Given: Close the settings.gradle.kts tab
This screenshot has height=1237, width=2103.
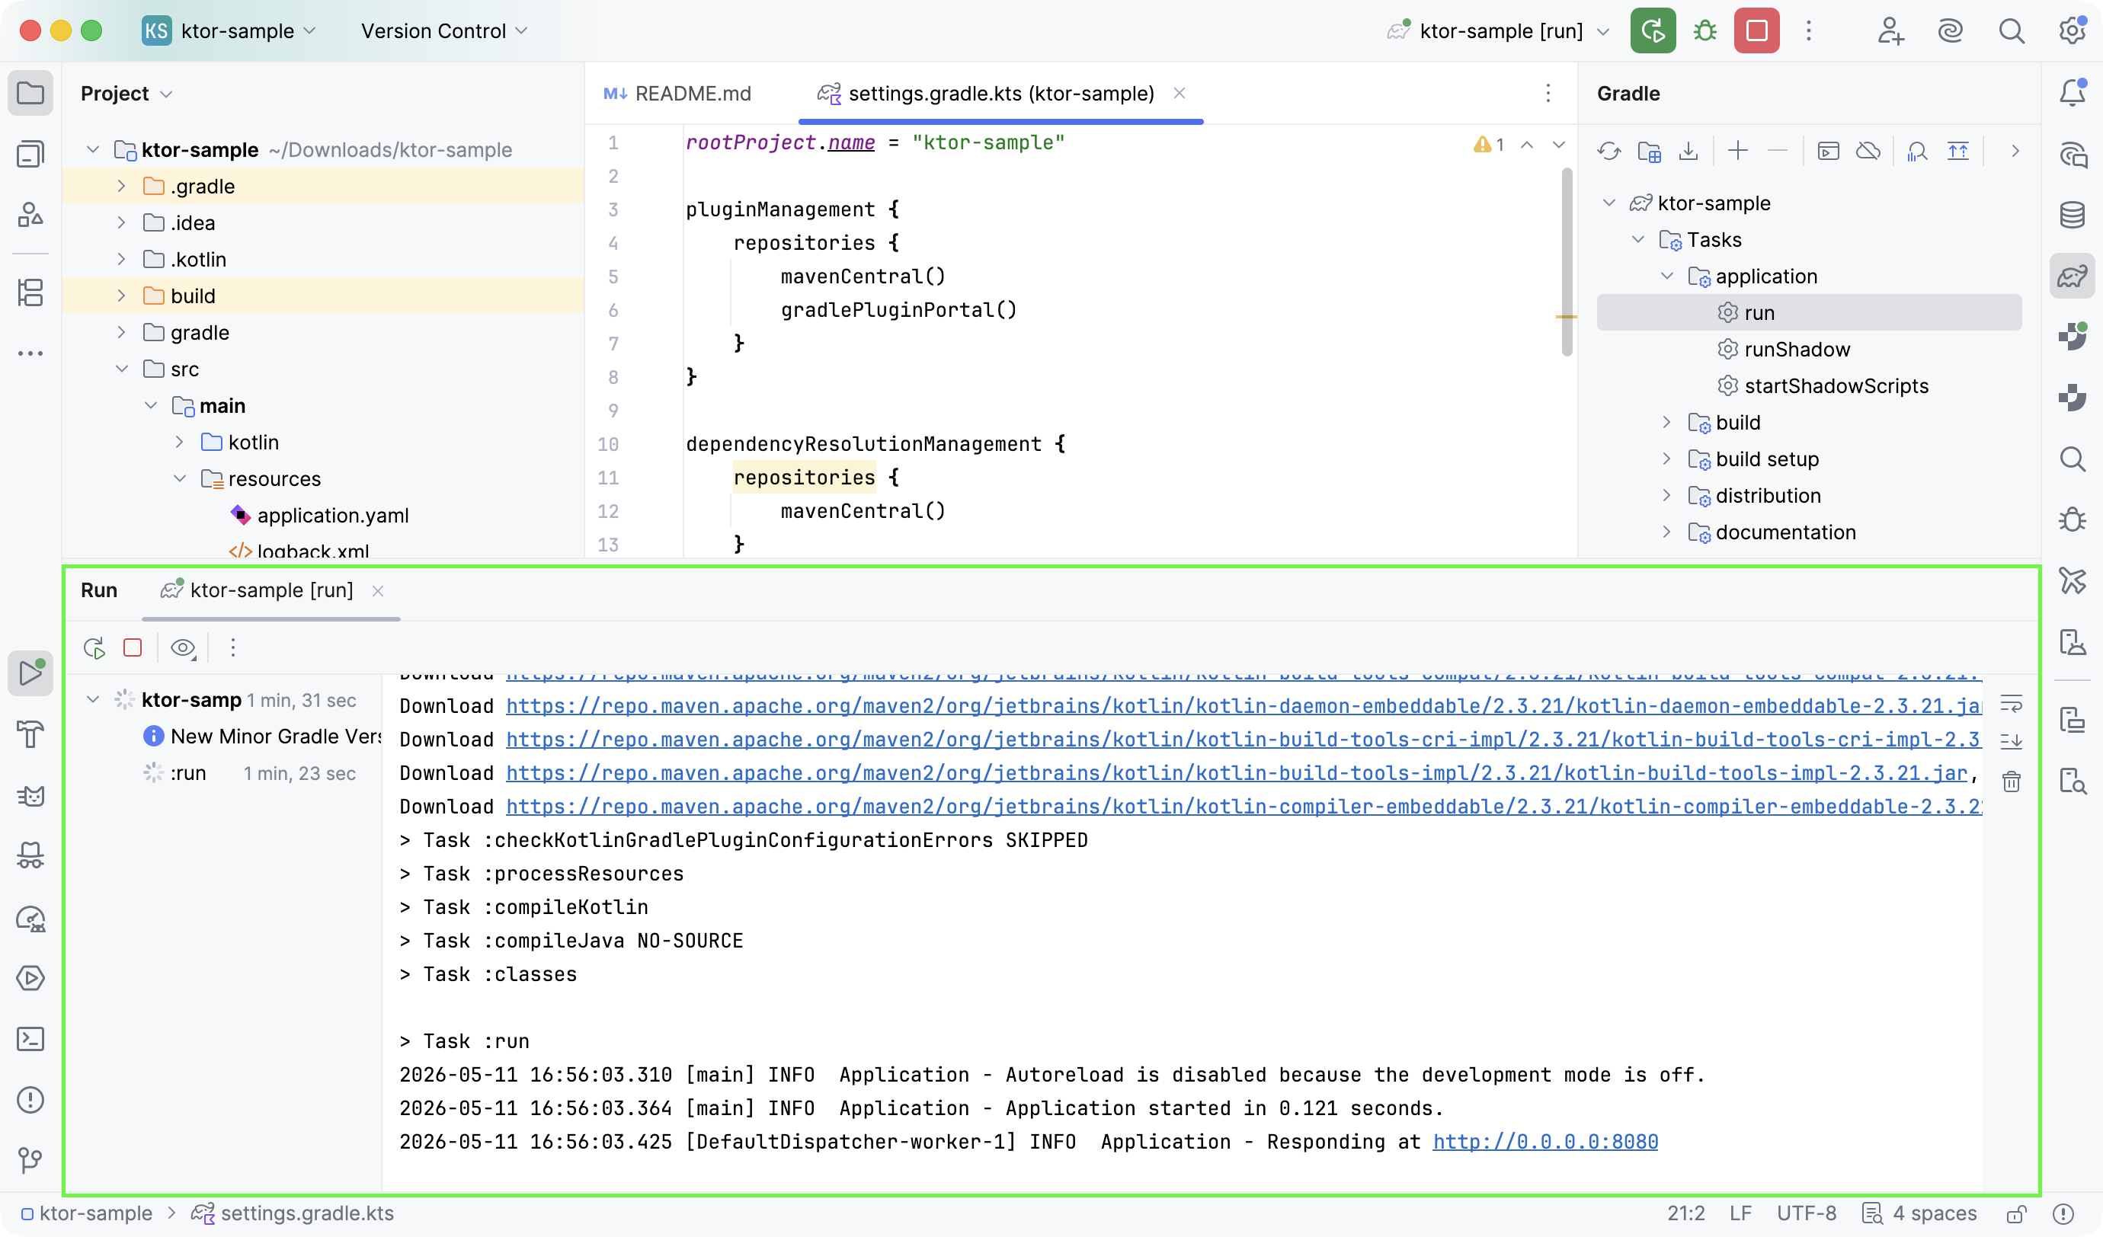Looking at the screenshot, I should pos(1180,94).
